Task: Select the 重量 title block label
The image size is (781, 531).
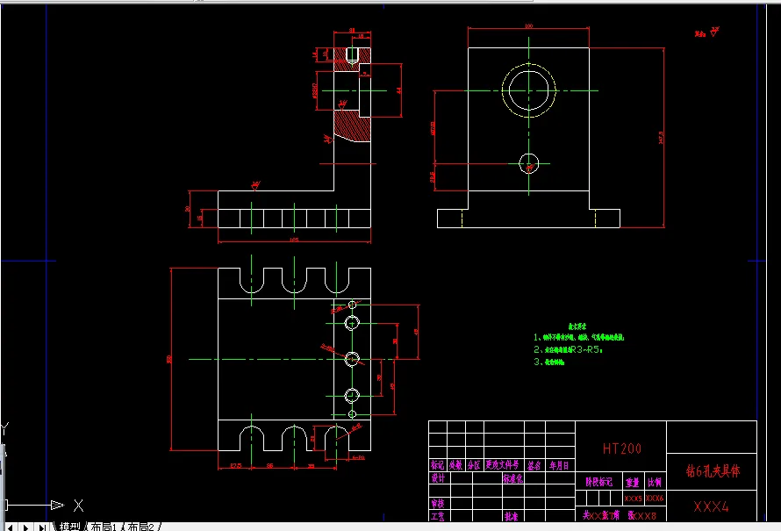Action: [632, 482]
